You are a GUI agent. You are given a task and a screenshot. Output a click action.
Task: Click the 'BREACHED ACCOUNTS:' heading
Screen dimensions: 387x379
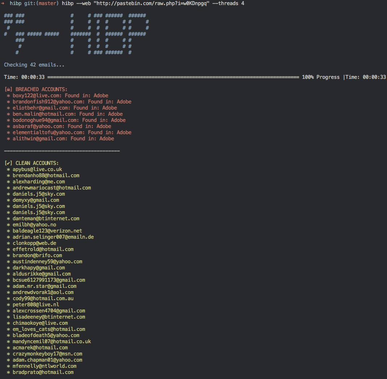click(x=41, y=90)
